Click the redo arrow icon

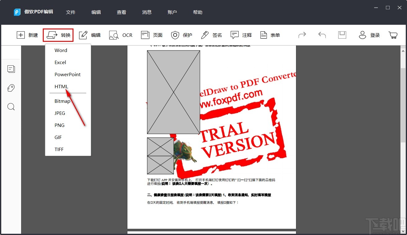(302, 35)
